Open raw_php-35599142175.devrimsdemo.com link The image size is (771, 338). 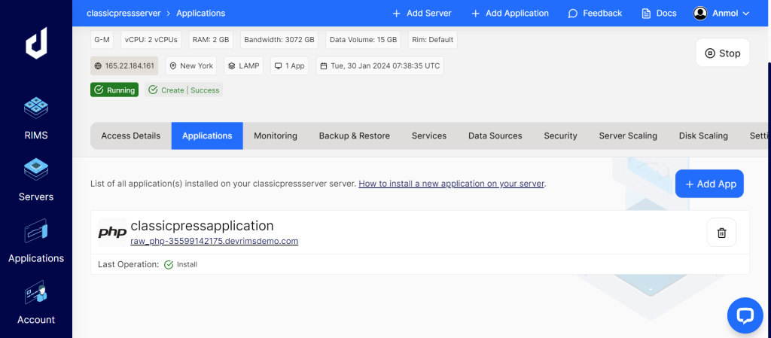coord(215,241)
